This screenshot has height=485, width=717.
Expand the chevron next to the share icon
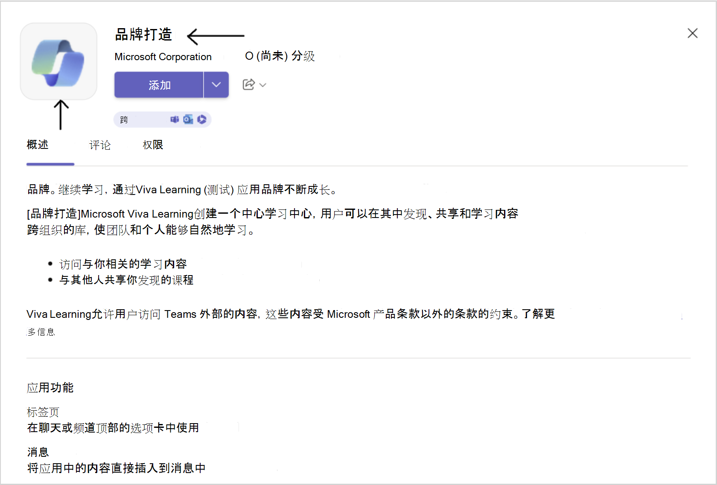tap(262, 85)
